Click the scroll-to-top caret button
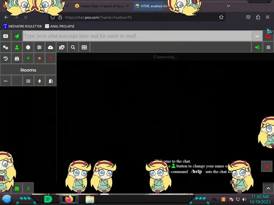The height and width of the screenshot is (205, 274). (268, 188)
